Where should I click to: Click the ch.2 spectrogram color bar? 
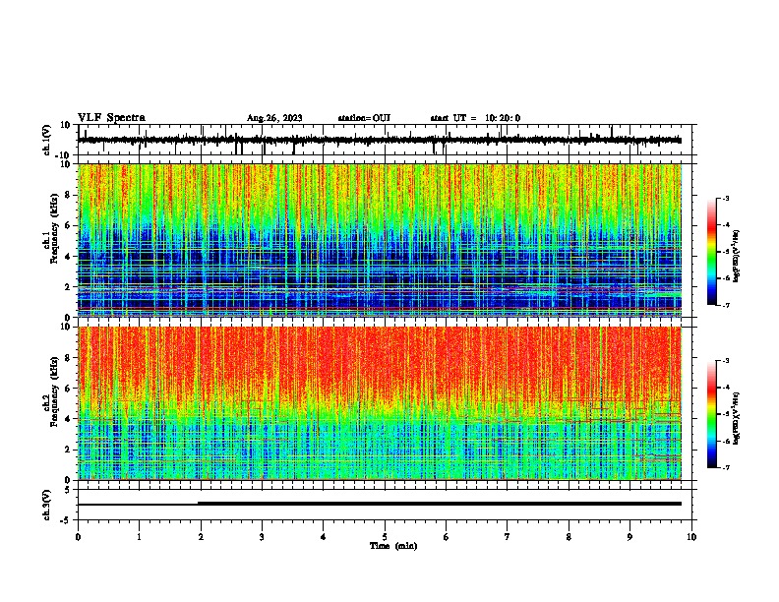coord(711,414)
